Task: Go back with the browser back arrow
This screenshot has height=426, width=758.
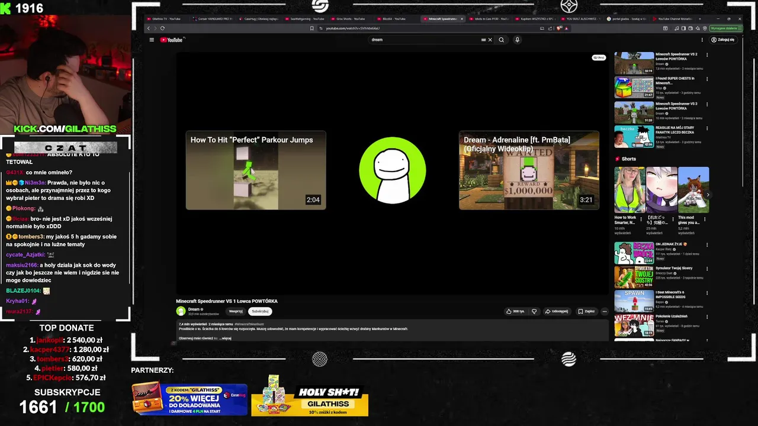Action: [x=149, y=28]
